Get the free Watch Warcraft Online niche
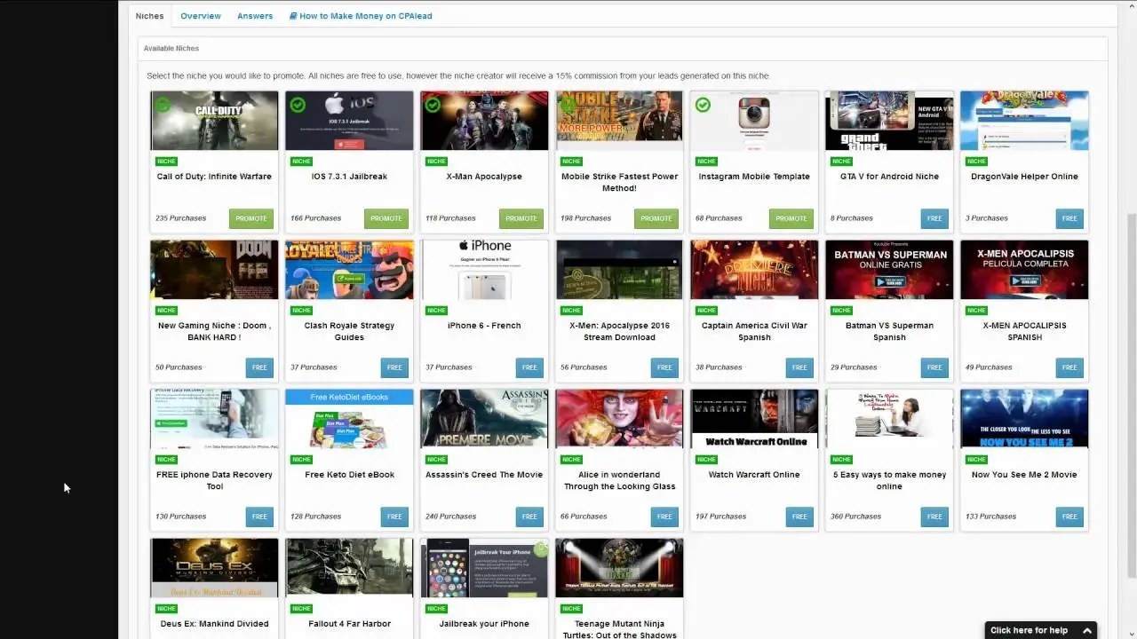Image resolution: width=1137 pixels, height=639 pixels. 799,517
